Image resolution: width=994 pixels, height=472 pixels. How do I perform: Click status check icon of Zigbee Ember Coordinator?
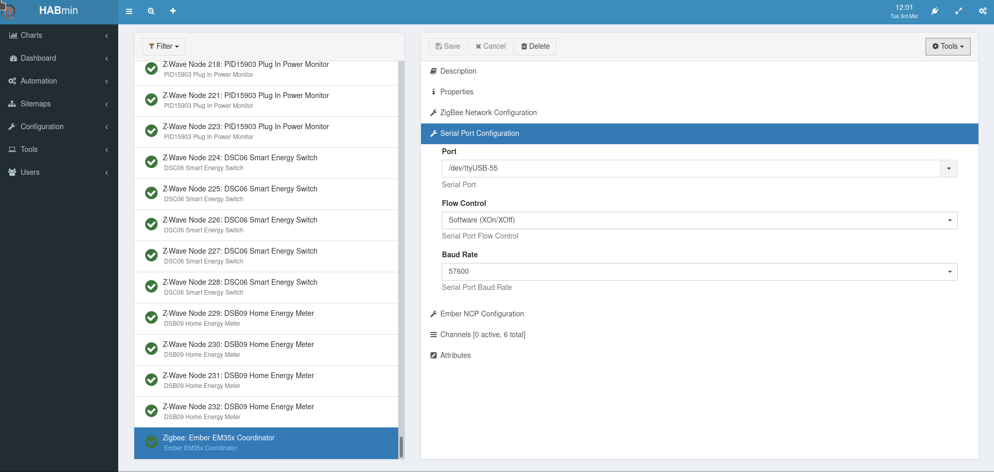[151, 442]
